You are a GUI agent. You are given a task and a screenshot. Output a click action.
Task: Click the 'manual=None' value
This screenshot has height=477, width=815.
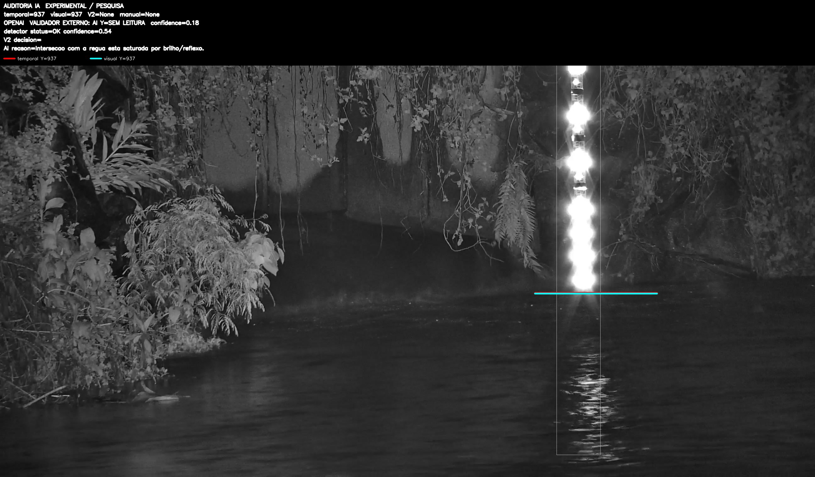tap(140, 14)
